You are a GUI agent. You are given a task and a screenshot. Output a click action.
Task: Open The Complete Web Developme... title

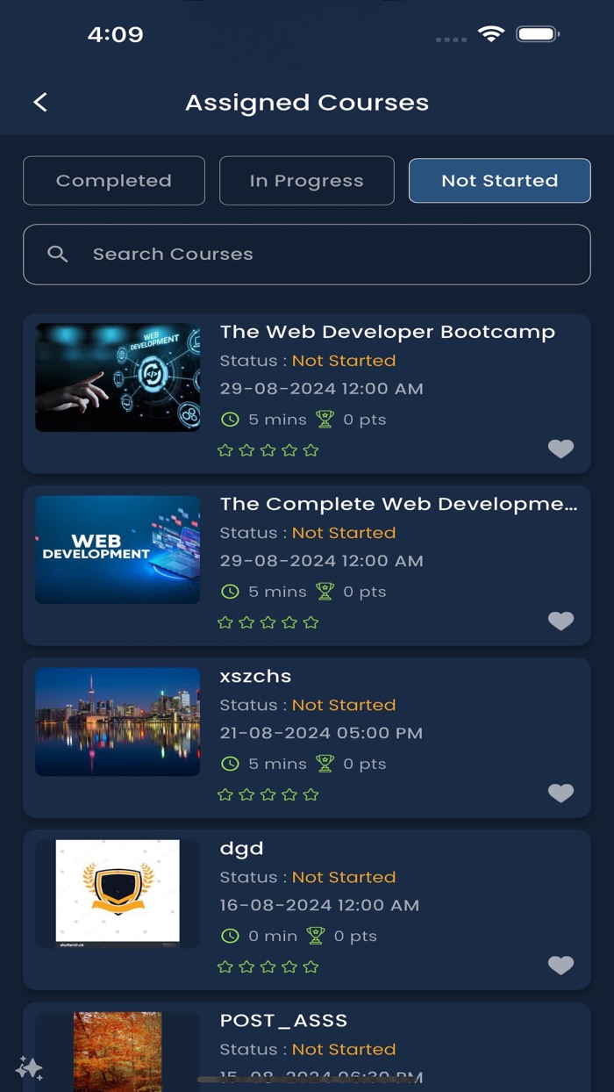[x=399, y=504]
